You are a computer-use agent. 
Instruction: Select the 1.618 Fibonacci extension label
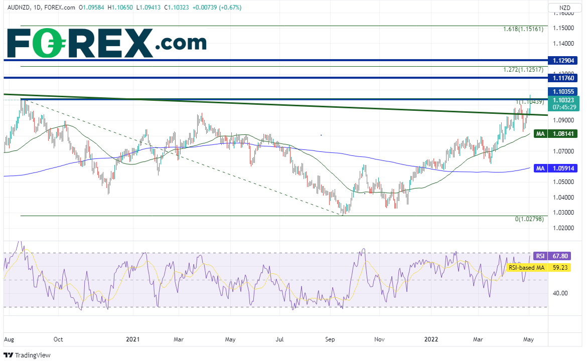click(523, 30)
